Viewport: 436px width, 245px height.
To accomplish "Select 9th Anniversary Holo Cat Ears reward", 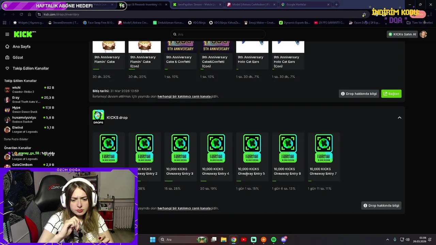I will tap(252, 55).
